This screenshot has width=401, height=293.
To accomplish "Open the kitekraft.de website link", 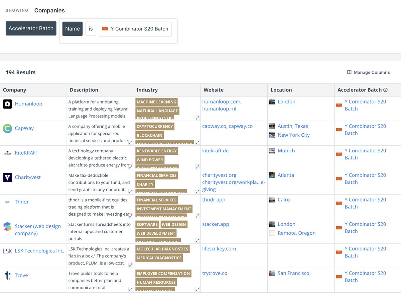I will pos(216,151).
